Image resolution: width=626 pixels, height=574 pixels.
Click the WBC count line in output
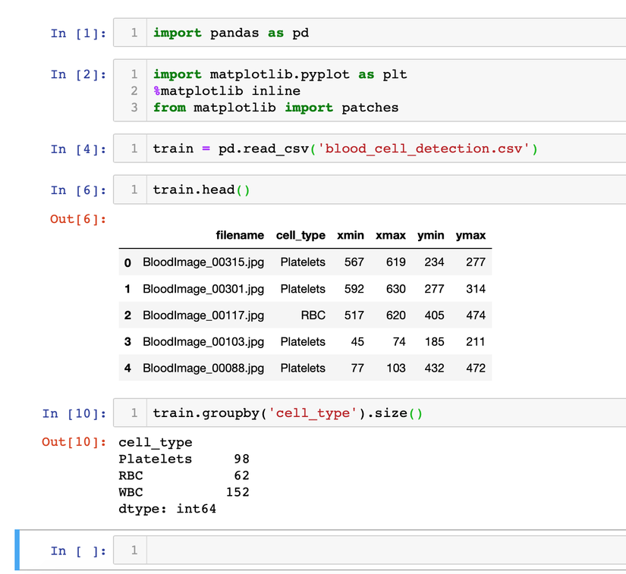point(184,492)
